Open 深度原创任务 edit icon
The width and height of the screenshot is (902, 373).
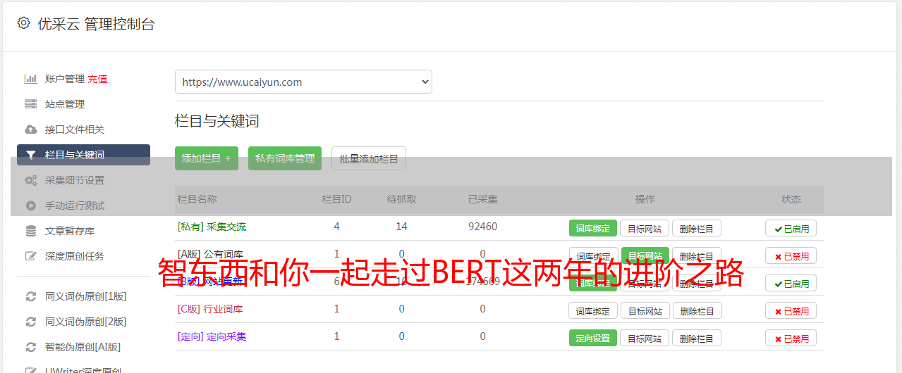click(x=30, y=256)
